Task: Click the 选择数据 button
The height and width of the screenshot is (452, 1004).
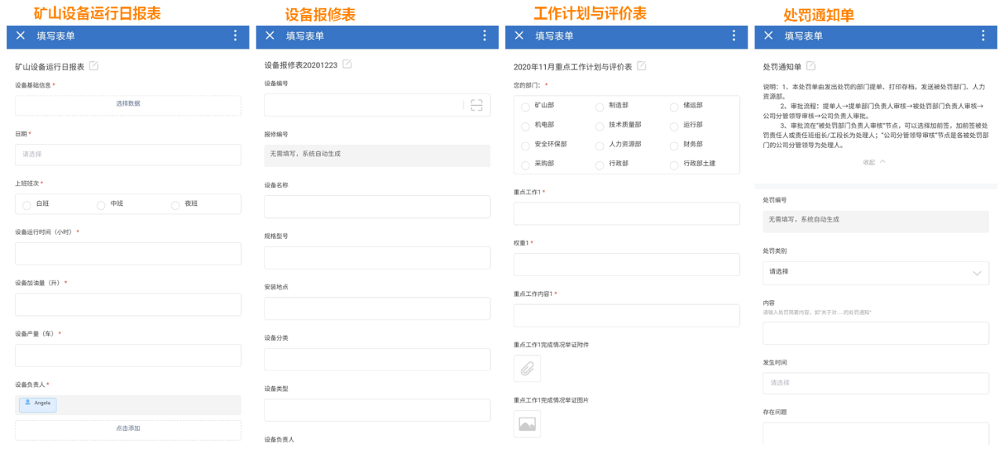Action: 128,104
